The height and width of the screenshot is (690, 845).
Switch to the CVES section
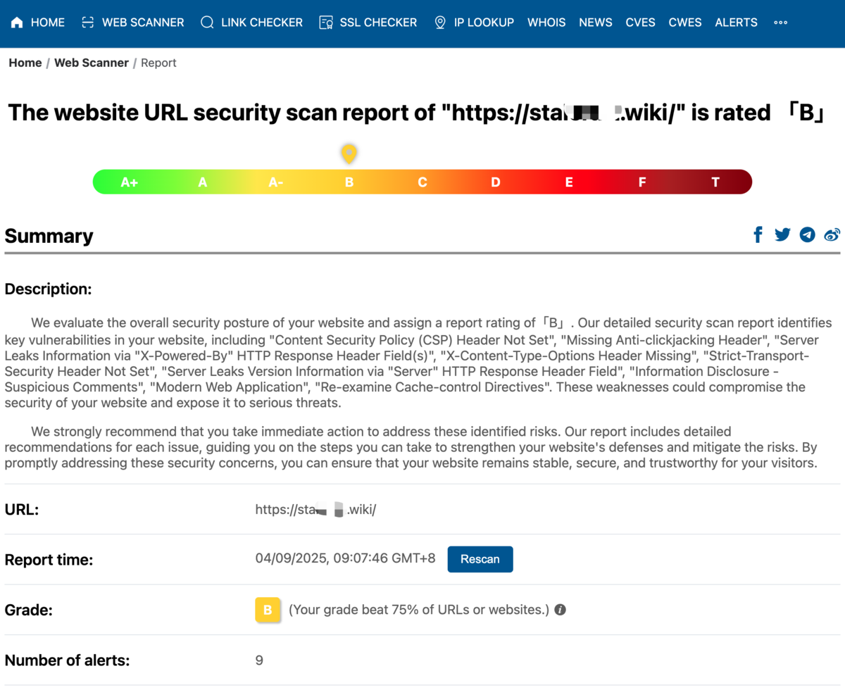click(640, 22)
